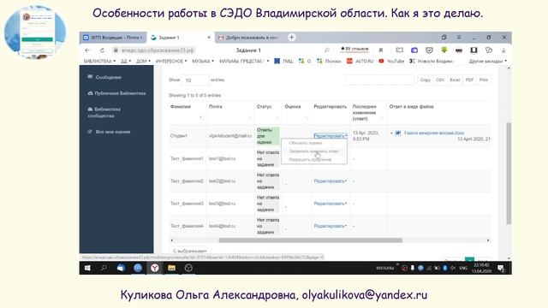The image size is (548, 308).
Task: Click the ENG language indicator in the taskbar
Action: tap(463, 268)
